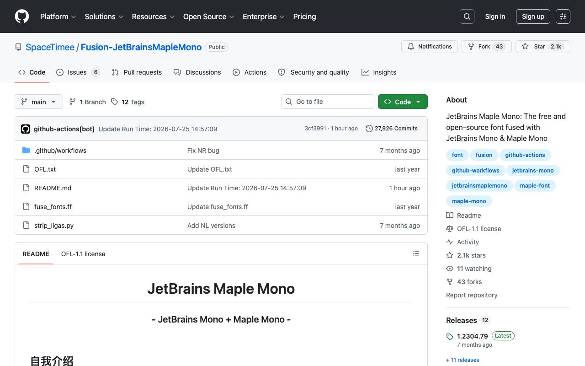Click the github-workflows topic tag
585x366 pixels.
[x=476, y=171]
